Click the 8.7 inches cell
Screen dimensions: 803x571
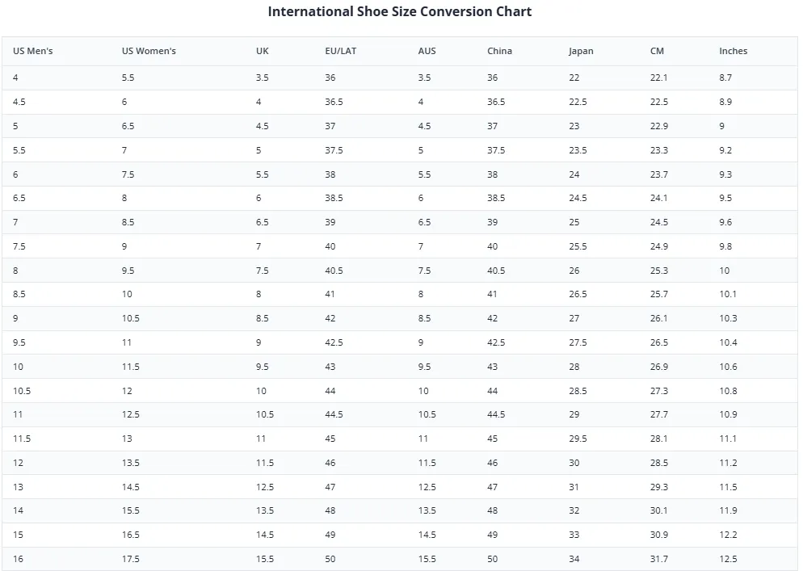click(725, 78)
